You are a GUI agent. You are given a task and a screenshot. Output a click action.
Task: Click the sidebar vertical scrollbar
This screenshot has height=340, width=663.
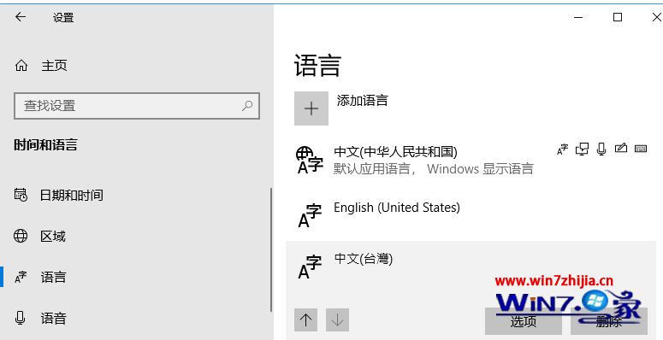click(x=270, y=250)
